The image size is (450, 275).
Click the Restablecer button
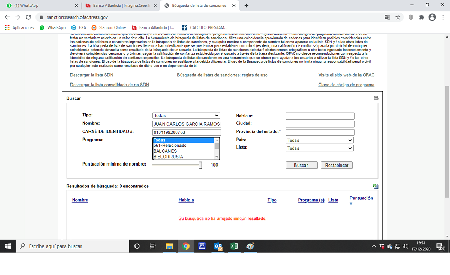336,165
